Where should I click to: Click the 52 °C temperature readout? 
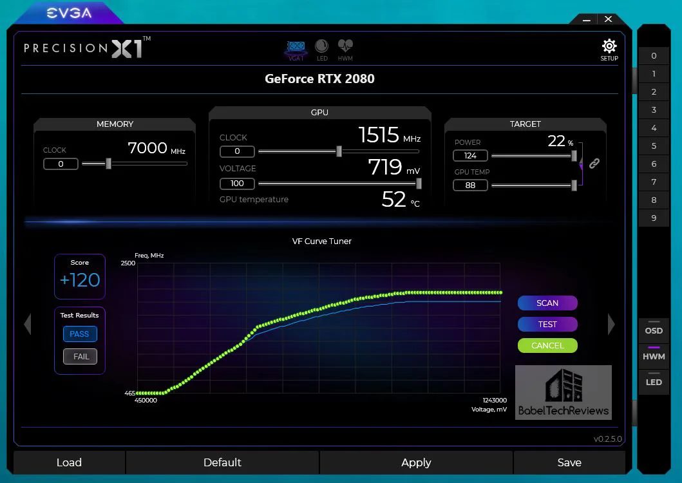pos(401,200)
